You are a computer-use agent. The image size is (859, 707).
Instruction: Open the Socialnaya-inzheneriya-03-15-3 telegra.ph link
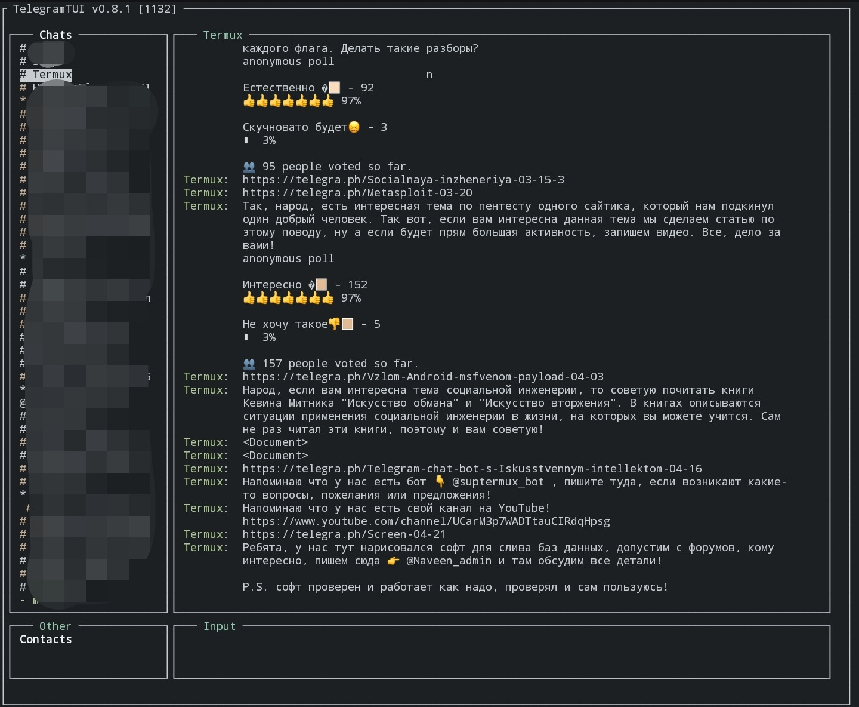[403, 180]
